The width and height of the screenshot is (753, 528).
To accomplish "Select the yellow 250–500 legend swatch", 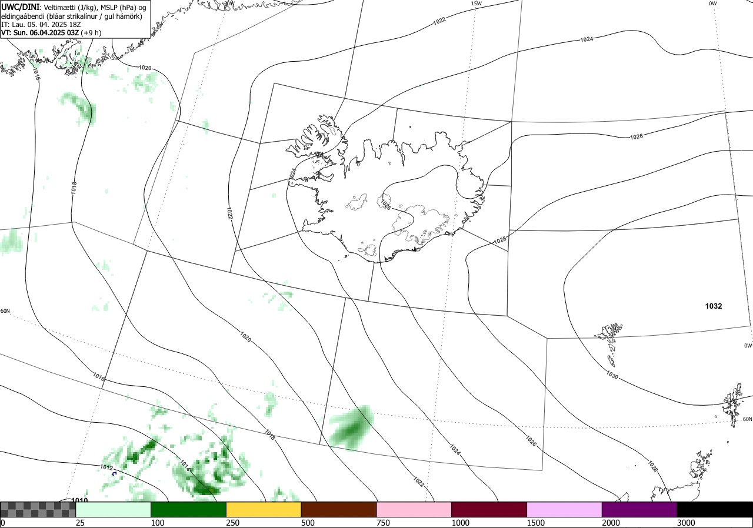I will point(264,509).
